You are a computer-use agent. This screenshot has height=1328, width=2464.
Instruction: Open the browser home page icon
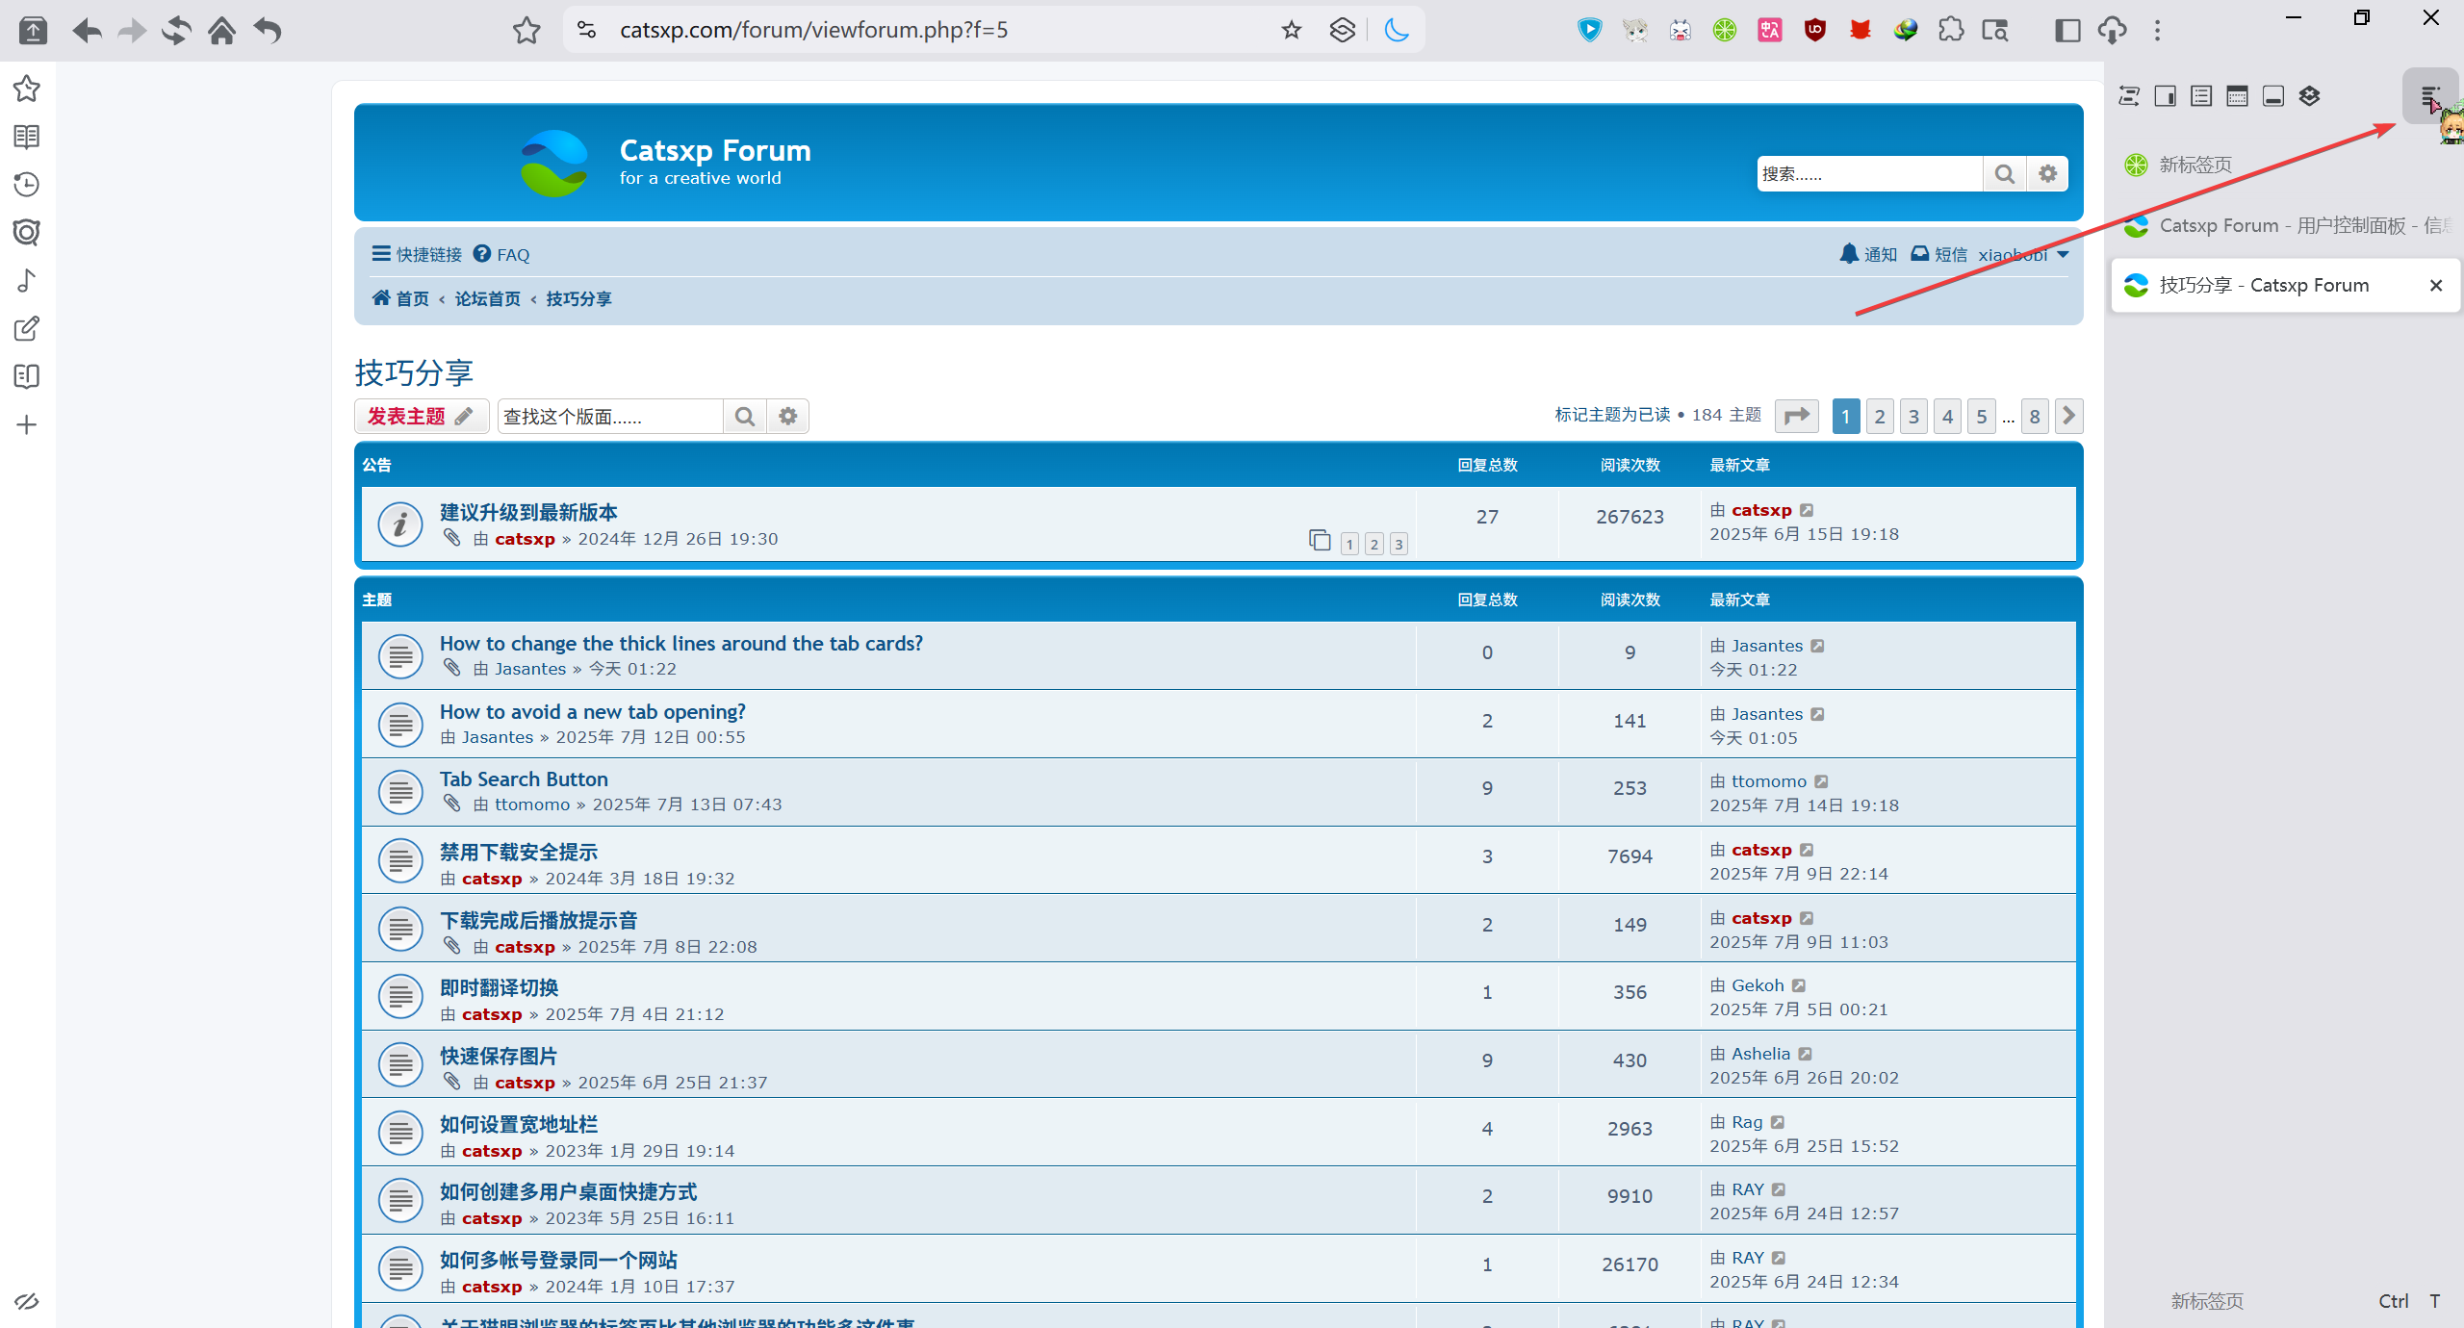[x=222, y=31]
